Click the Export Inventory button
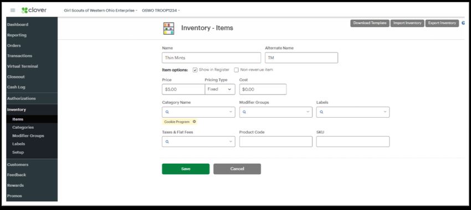Screen dimensions: 471x210 [x=442, y=23]
